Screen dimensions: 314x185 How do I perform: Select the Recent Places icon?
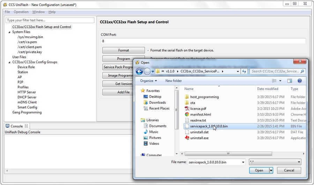(145, 108)
